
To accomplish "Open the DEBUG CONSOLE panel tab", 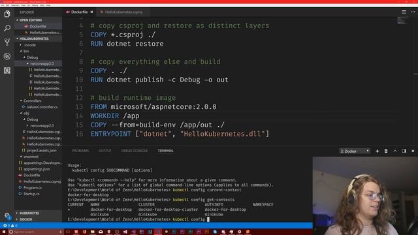I will tap(135, 151).
